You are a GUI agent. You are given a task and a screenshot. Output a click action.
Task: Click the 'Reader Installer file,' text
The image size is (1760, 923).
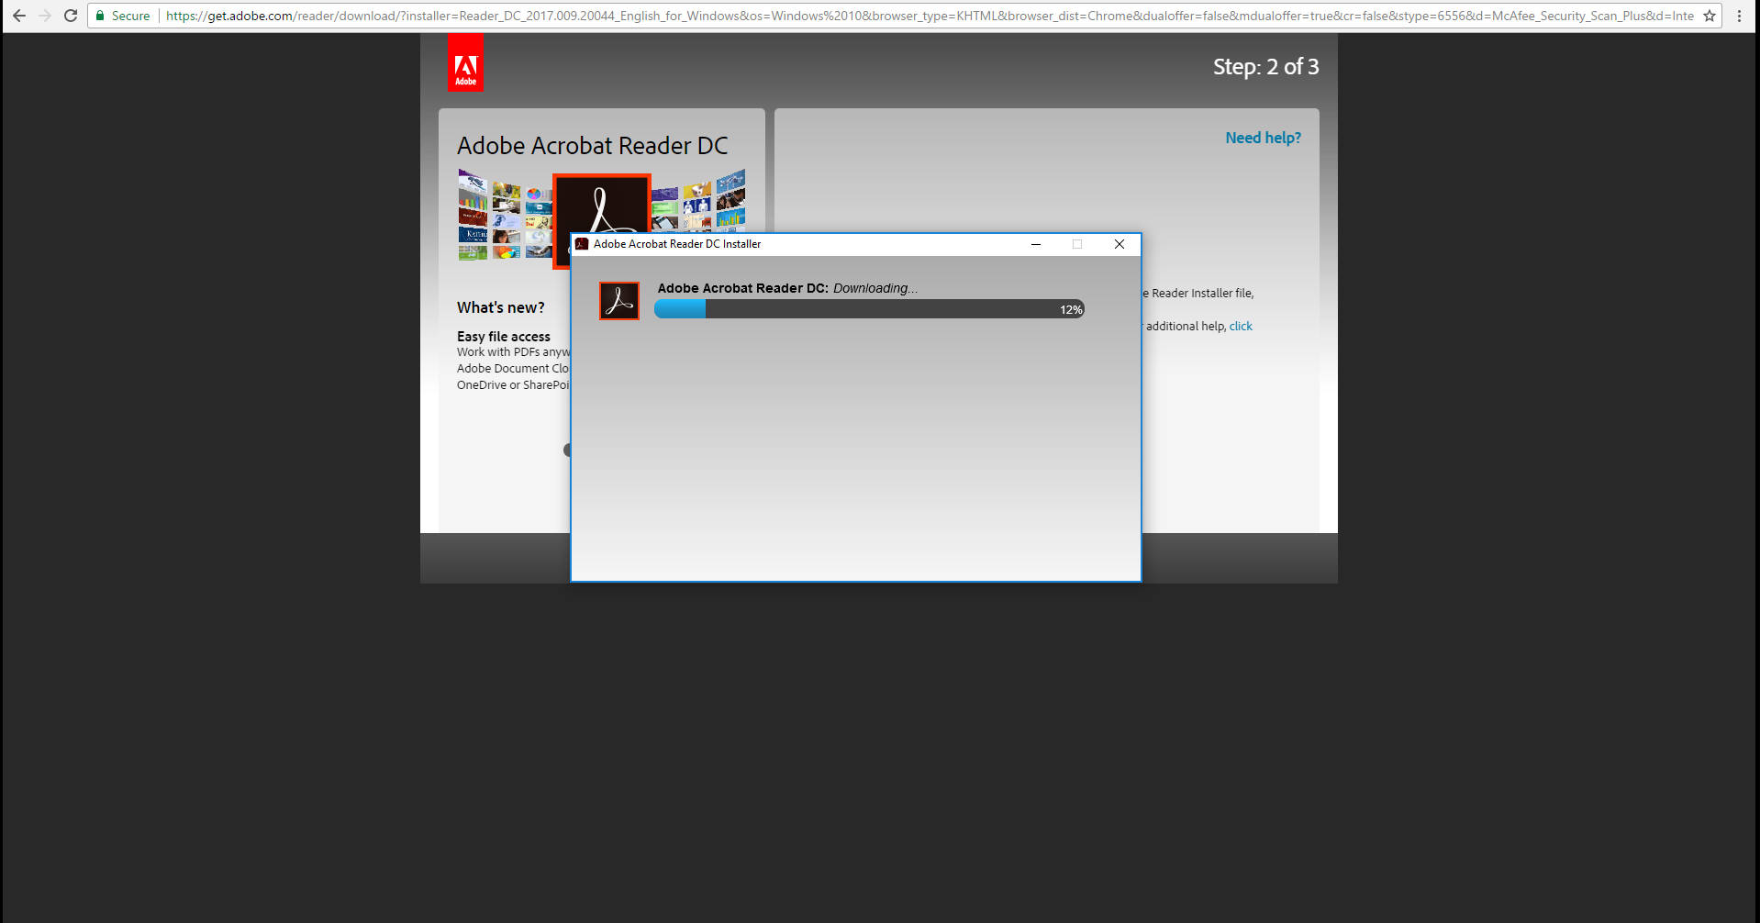pos(1202,294)
